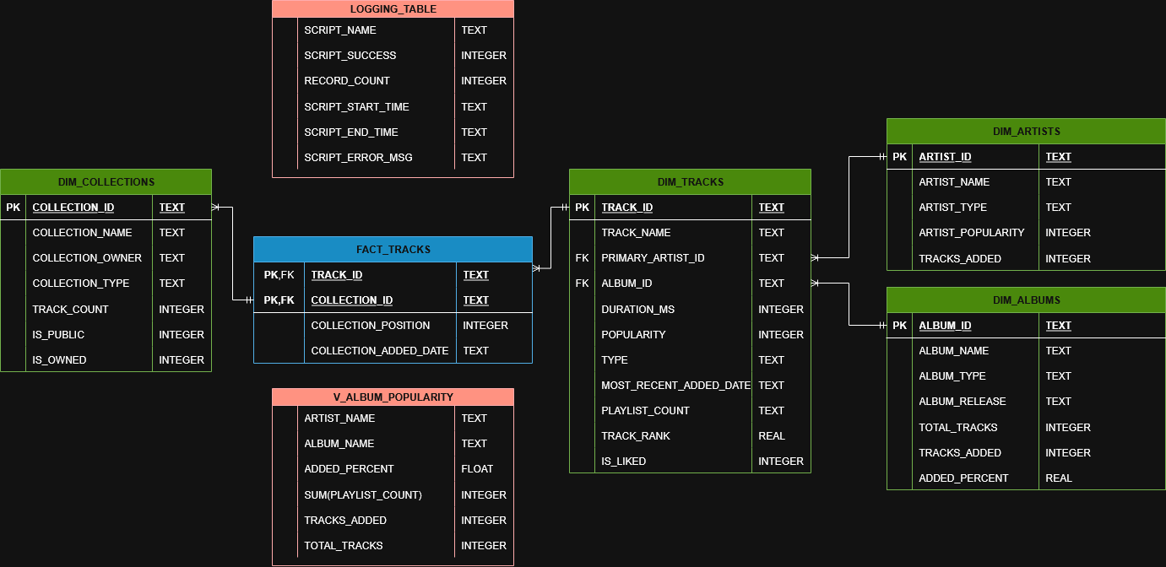Select the LOGGING_TABLE title bar
Image resolution: width=1166 pixels, height=567 pixels.
pos(393,9)
